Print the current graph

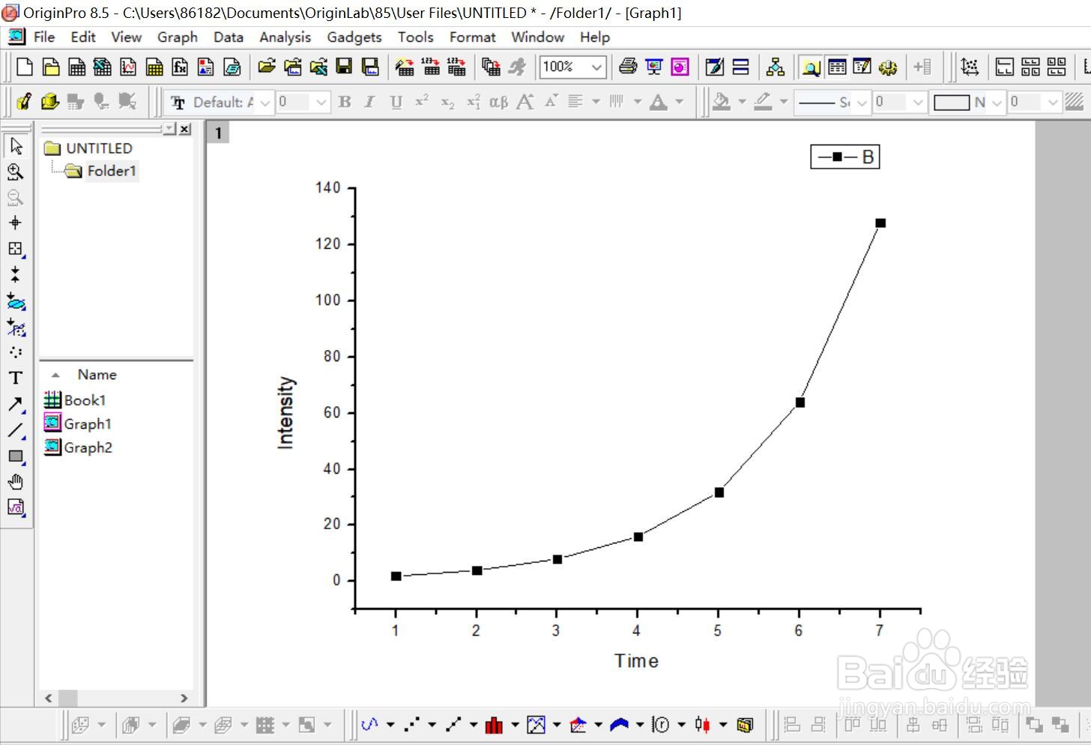[x=628, y=67]
